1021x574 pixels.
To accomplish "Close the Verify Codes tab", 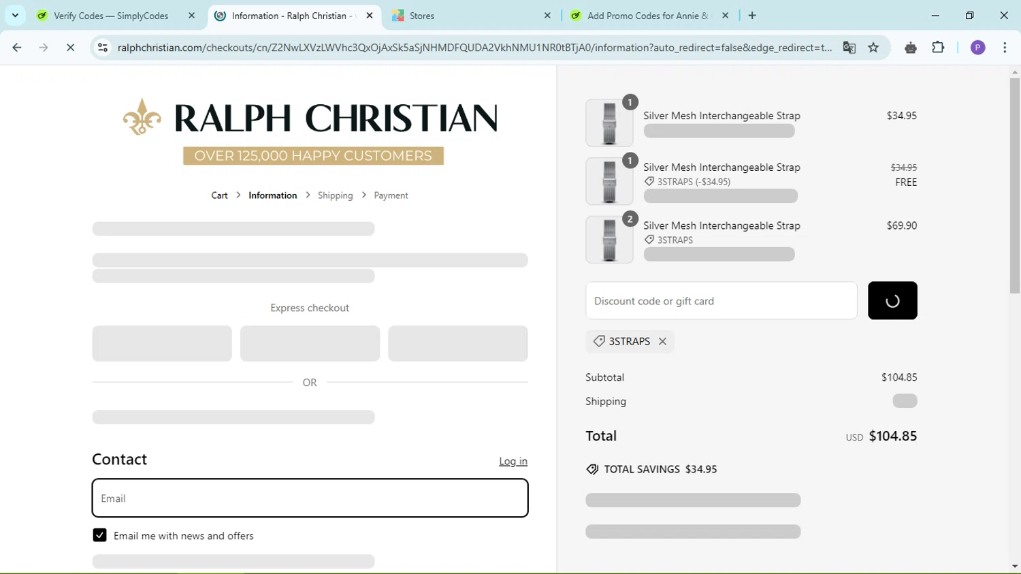I will [191, 16].
